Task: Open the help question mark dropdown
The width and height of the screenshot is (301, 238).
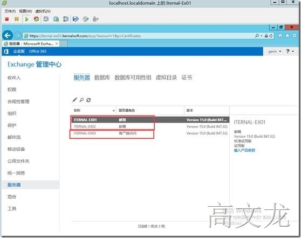Action: click(x=290, y=51)
